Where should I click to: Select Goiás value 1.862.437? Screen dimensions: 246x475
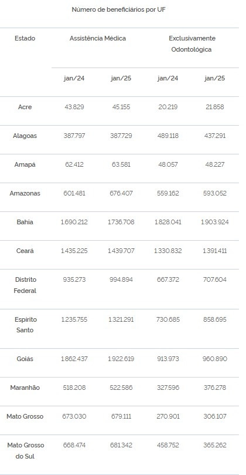(74, 359)
